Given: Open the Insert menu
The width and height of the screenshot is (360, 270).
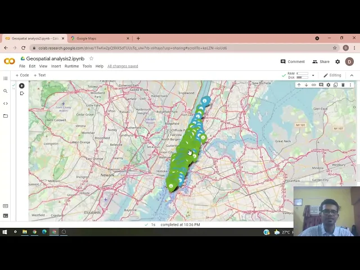Looking at the screenshot, I should [x=56, y=66].
